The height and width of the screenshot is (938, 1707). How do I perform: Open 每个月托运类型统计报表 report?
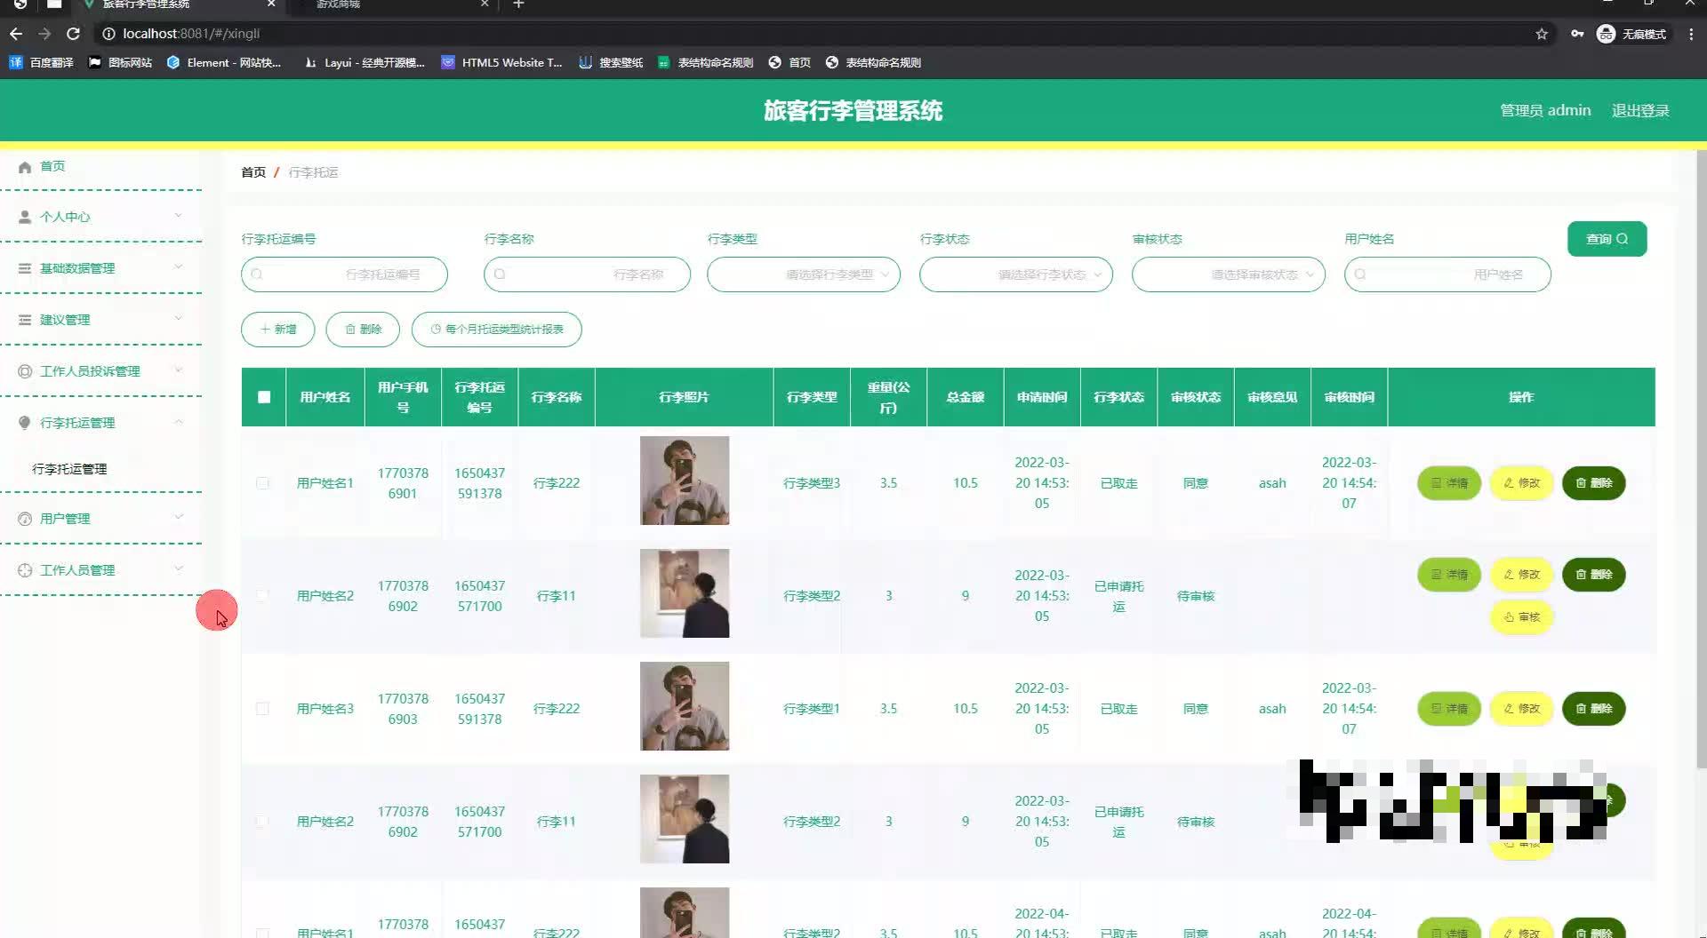coord(496,329)
